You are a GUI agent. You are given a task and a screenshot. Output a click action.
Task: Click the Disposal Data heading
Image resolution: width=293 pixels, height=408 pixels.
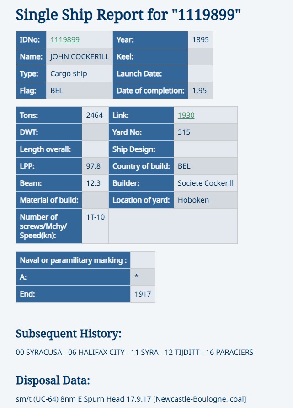point(53,380)
